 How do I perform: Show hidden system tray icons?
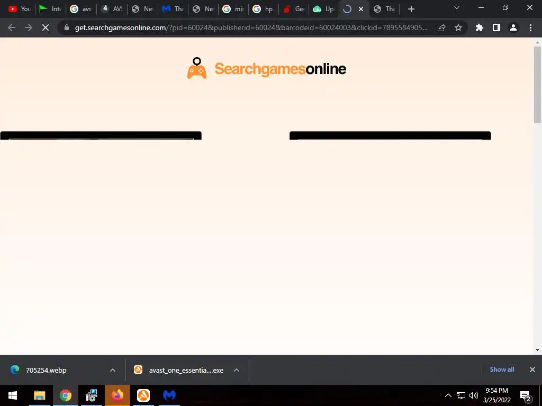pos(448,395)
